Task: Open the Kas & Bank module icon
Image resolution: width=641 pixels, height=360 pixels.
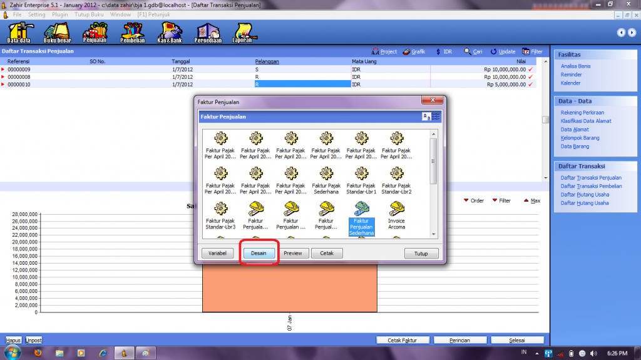Action: coord(170,33)
